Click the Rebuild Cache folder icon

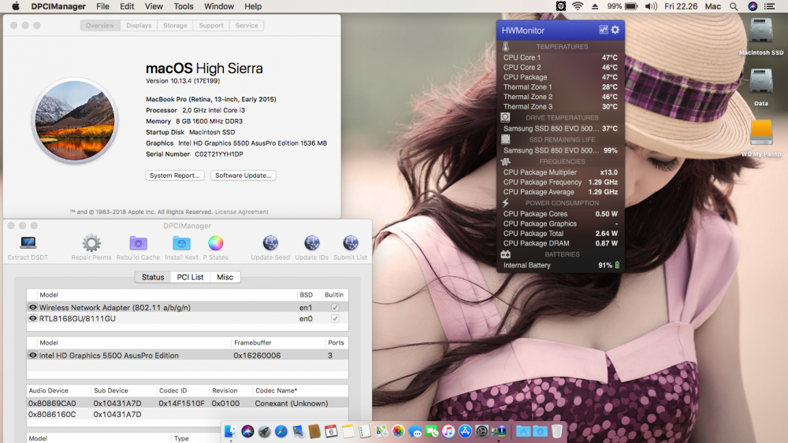click(138, 243)
